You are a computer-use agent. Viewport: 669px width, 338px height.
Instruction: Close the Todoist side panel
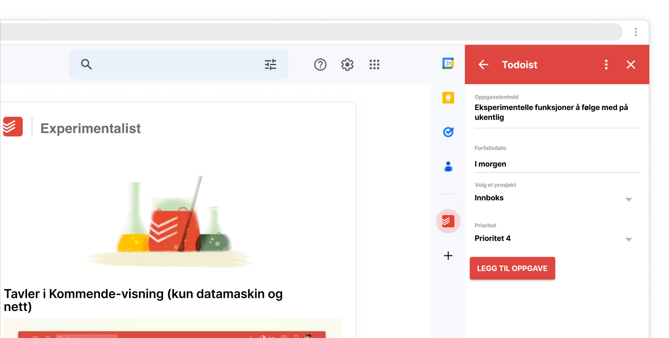(631, 64)
